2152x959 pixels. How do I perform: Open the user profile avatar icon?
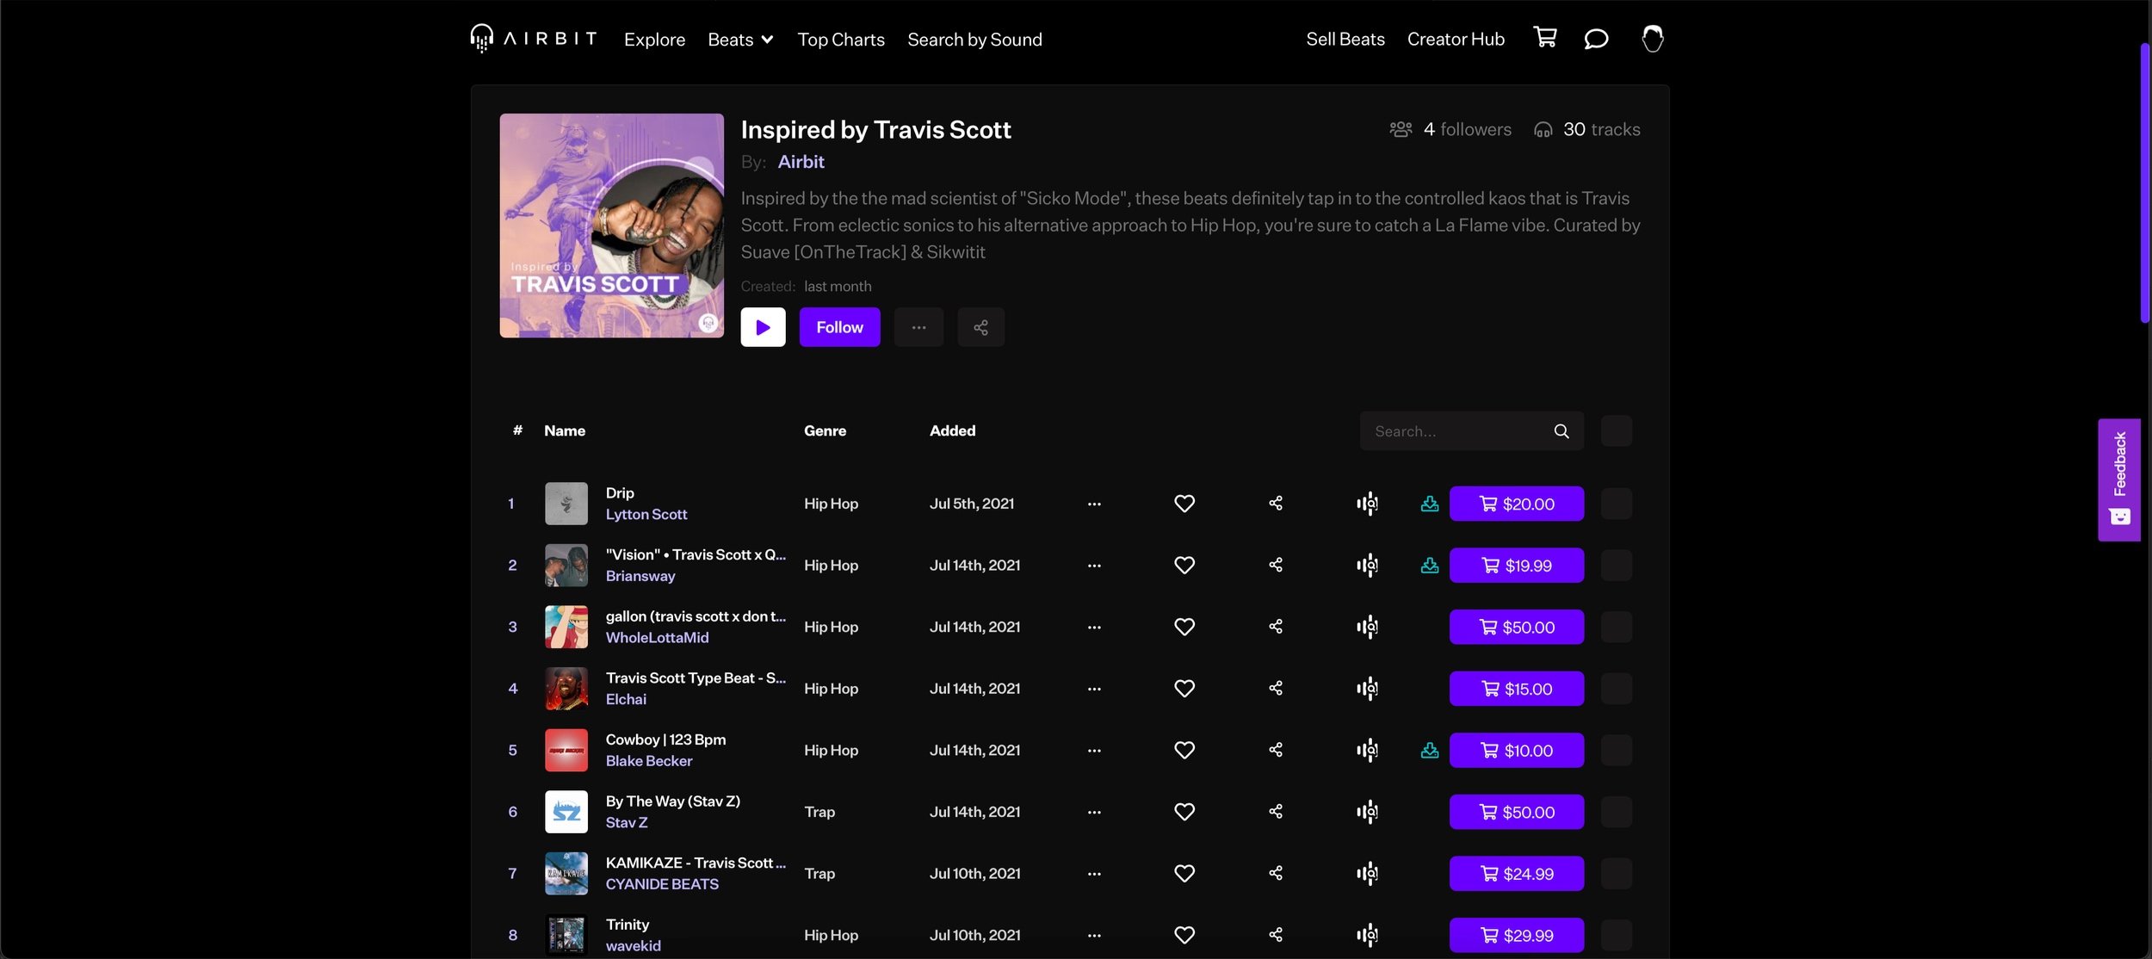[x=1652, y=39]
